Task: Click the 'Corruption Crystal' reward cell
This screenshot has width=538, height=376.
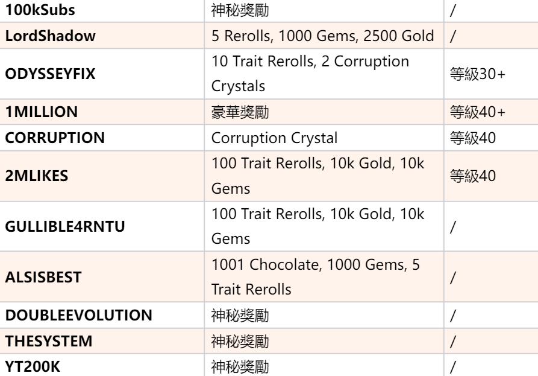Action: (324, 138)
